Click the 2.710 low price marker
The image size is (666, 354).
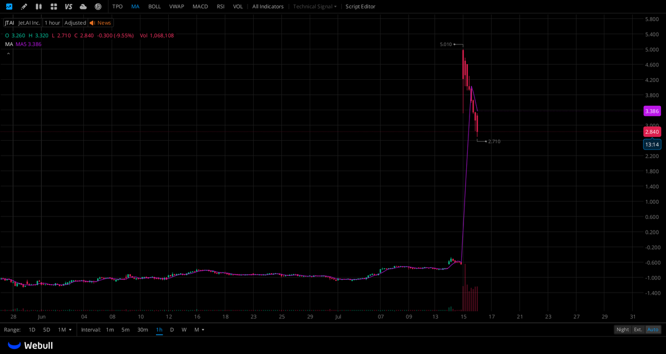click(494, 141)
